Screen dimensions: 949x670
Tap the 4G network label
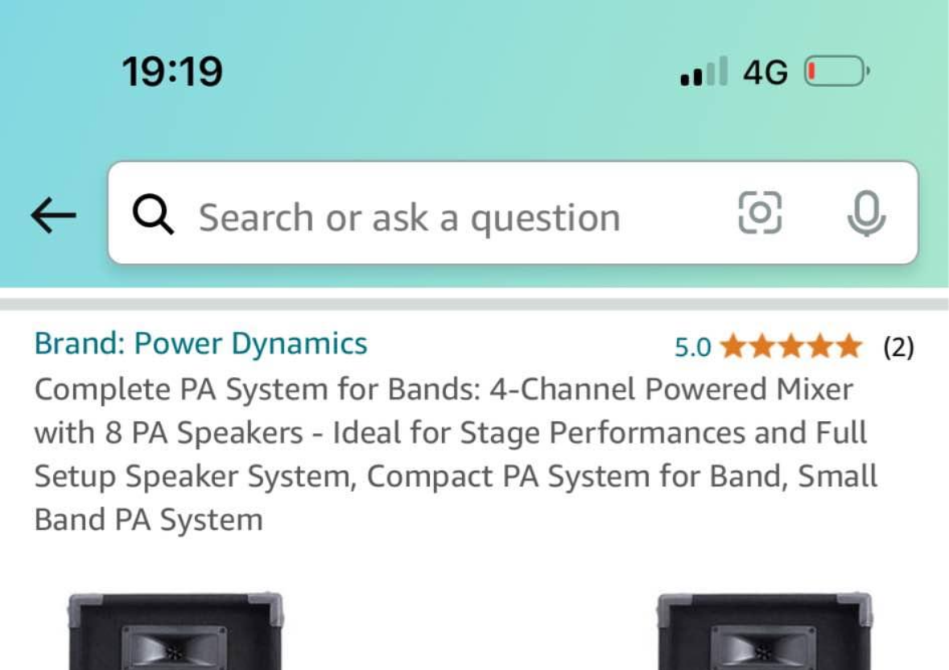765,73
